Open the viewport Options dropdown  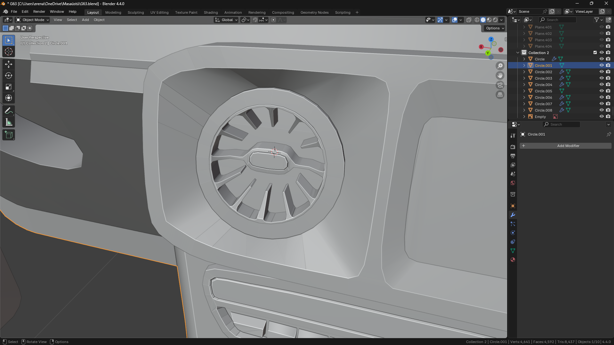(x=495, y=28)
